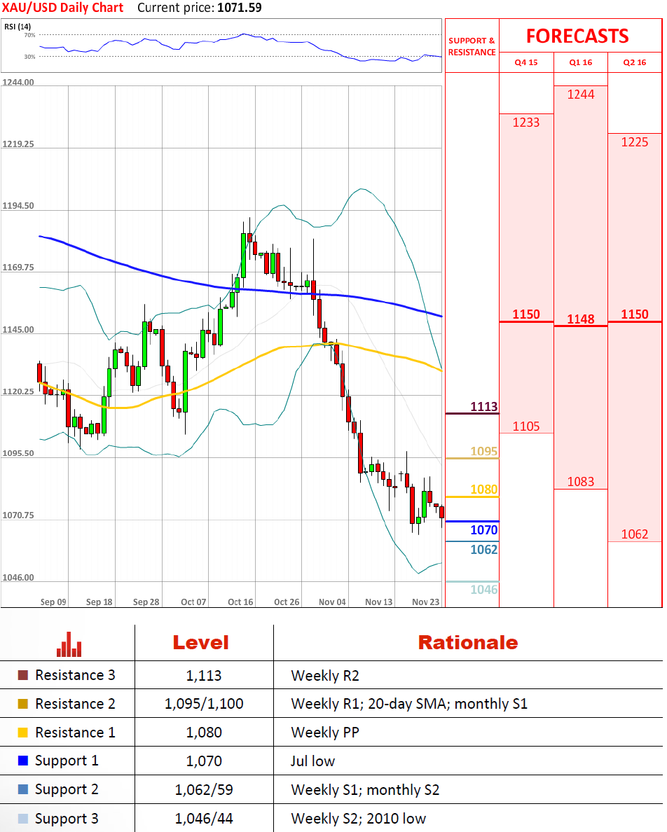Click the Resistance 3 maroon swatch
Image resolution: width=667 pixels, height=832 pixels.
click(23, 675)
